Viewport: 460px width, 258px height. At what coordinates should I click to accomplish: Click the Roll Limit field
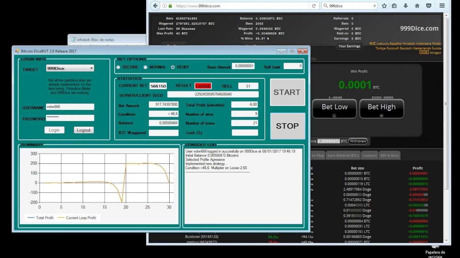click(x=293, y=66)
